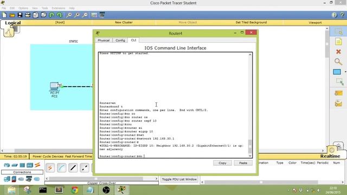Redo with the right green arrow
Viewport: 347px width, 195px height.
(x=59, y=15)
